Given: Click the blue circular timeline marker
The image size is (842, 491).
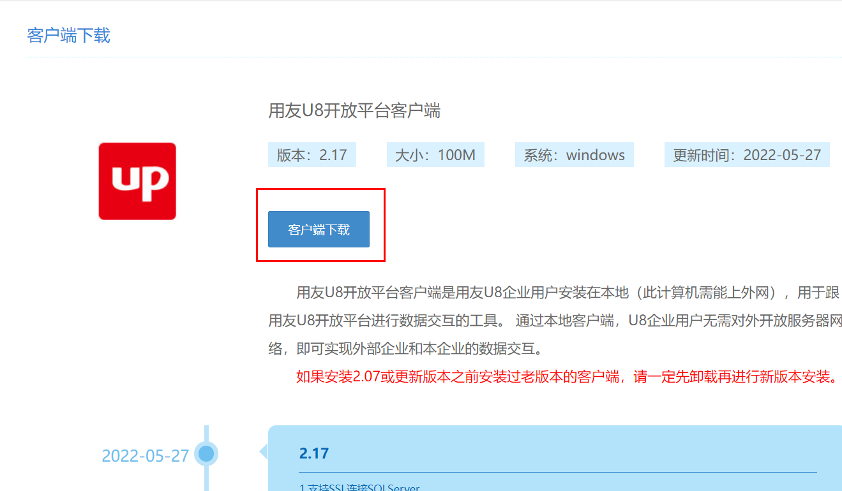Looking at the screenshot, I should (x=206, y=454).
